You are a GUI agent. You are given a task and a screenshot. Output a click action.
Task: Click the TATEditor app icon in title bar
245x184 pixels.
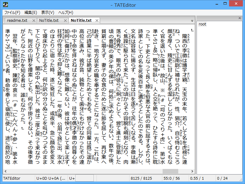click(6, 5)
